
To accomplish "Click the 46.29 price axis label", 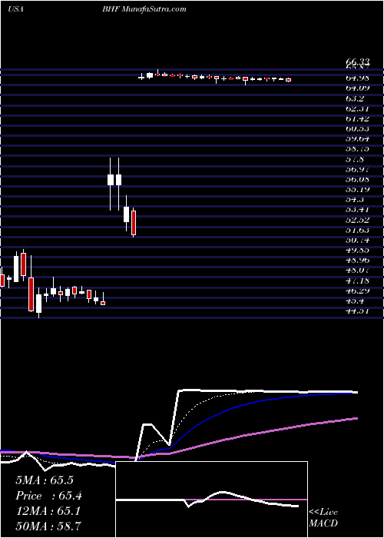I will click(x=358, y=291).
